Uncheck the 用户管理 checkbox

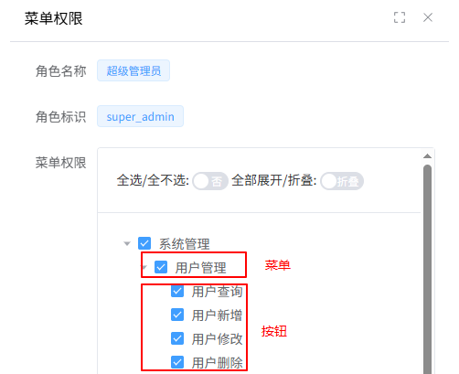[x=161, y=267]
